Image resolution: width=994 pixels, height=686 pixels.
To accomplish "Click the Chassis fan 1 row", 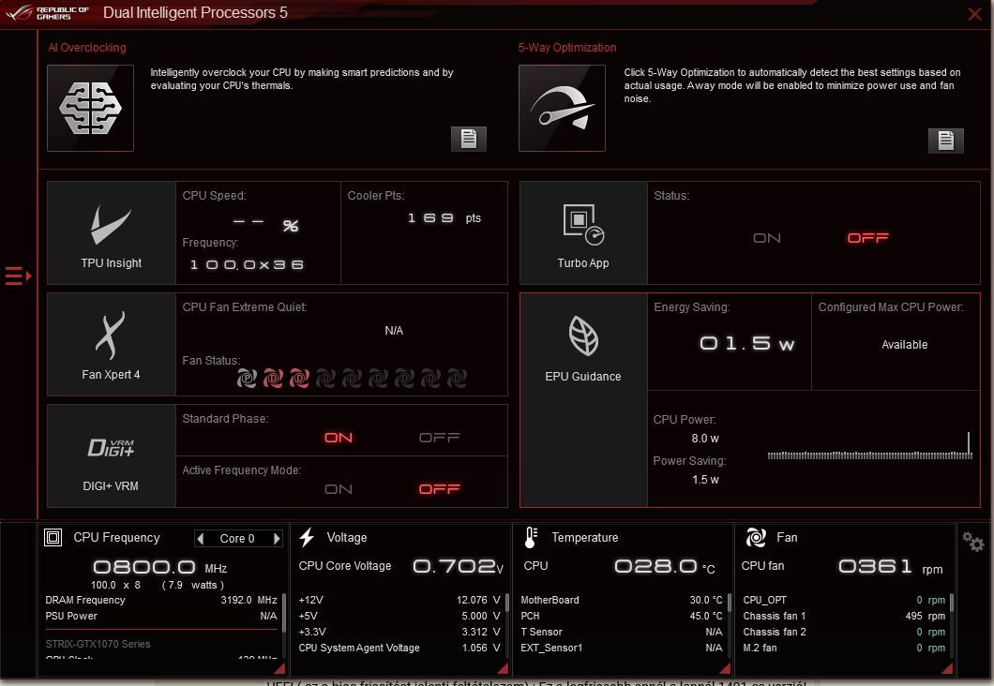I will [844, 616].
